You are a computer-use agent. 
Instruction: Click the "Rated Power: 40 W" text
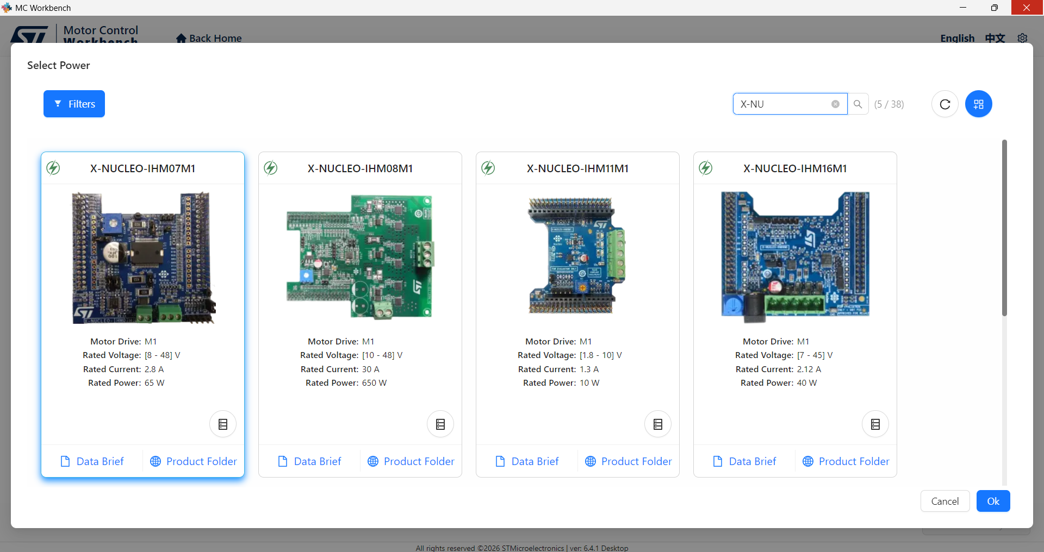tap(779, 383)
